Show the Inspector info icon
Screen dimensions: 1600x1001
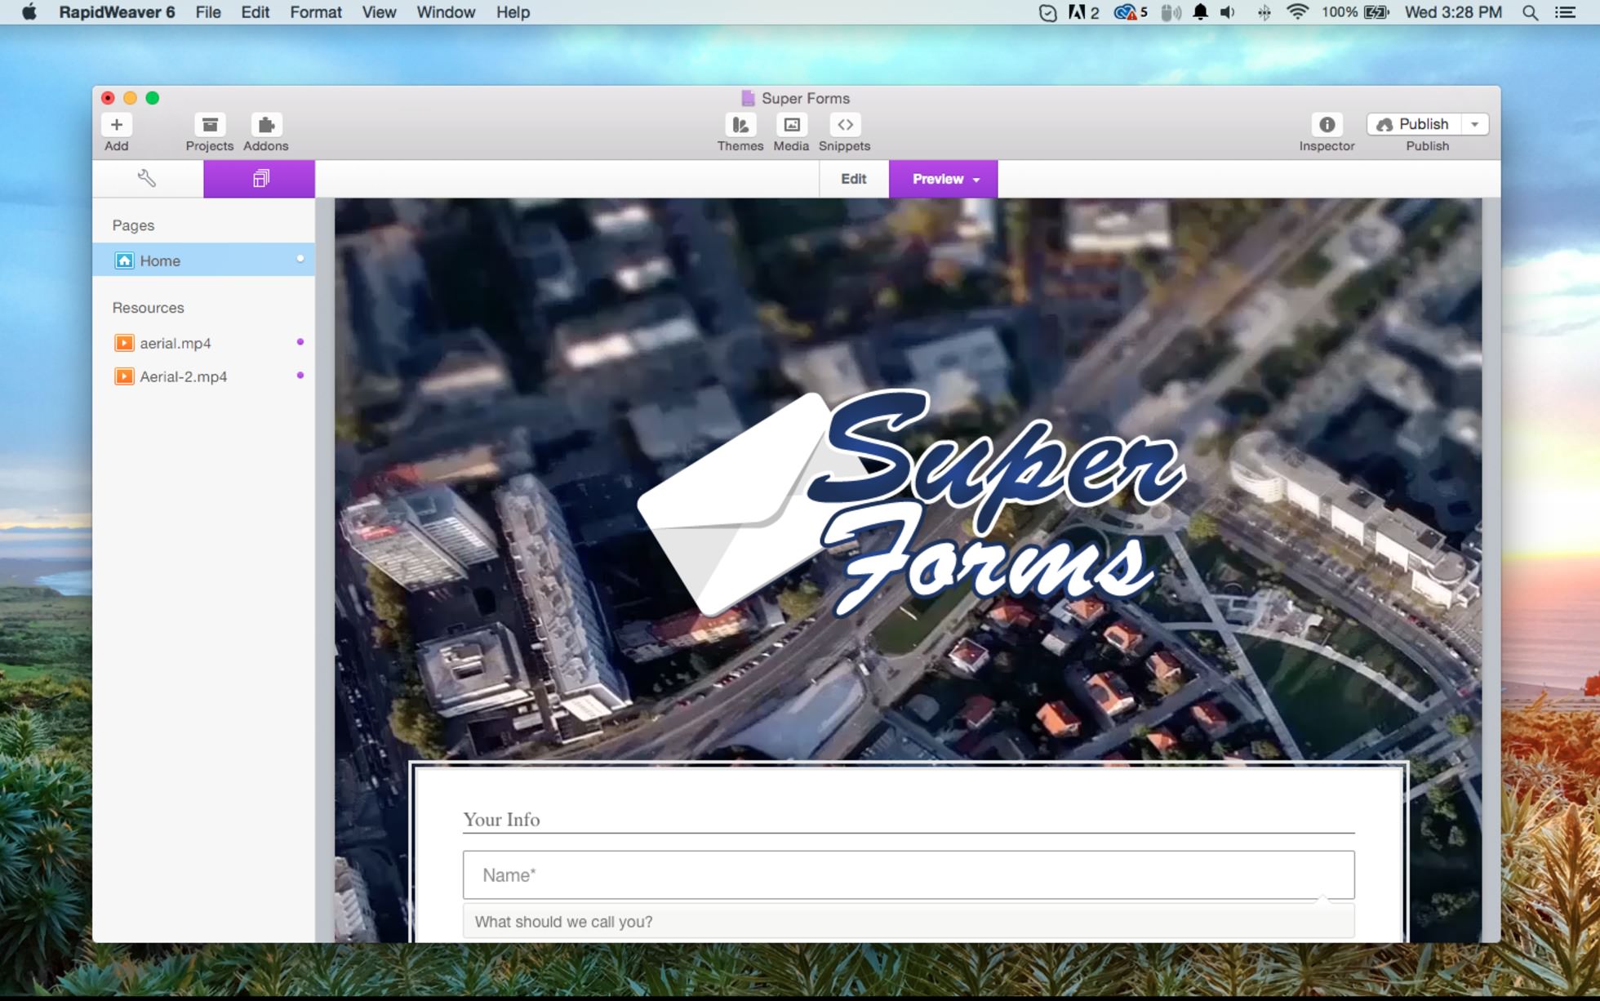click(x=1327, y=125)
